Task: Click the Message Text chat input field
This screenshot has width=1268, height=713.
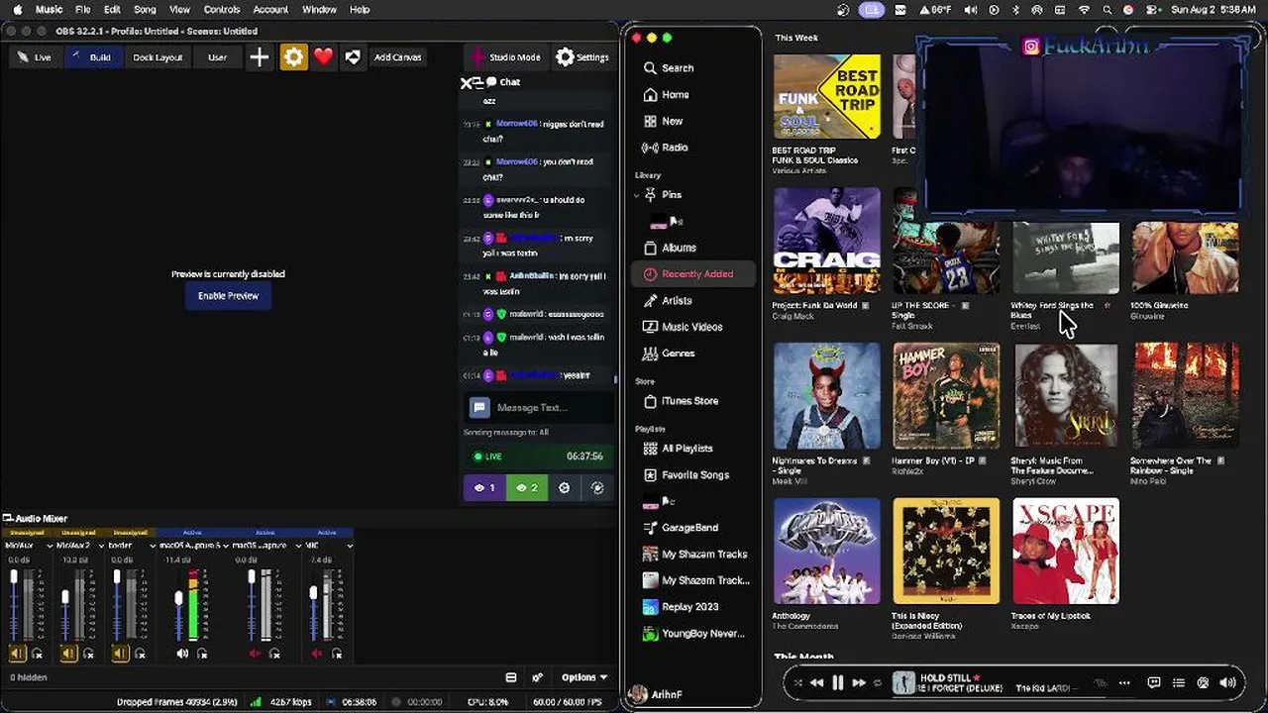Action: point(538,408)
